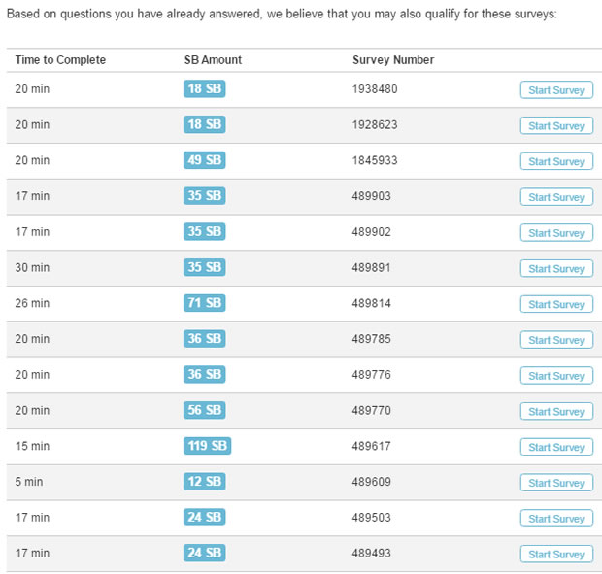The height and width of the screenshot is (574, 602).
Task: Click the 35 SB badge for survey 489902
Action: pos(204,231)
